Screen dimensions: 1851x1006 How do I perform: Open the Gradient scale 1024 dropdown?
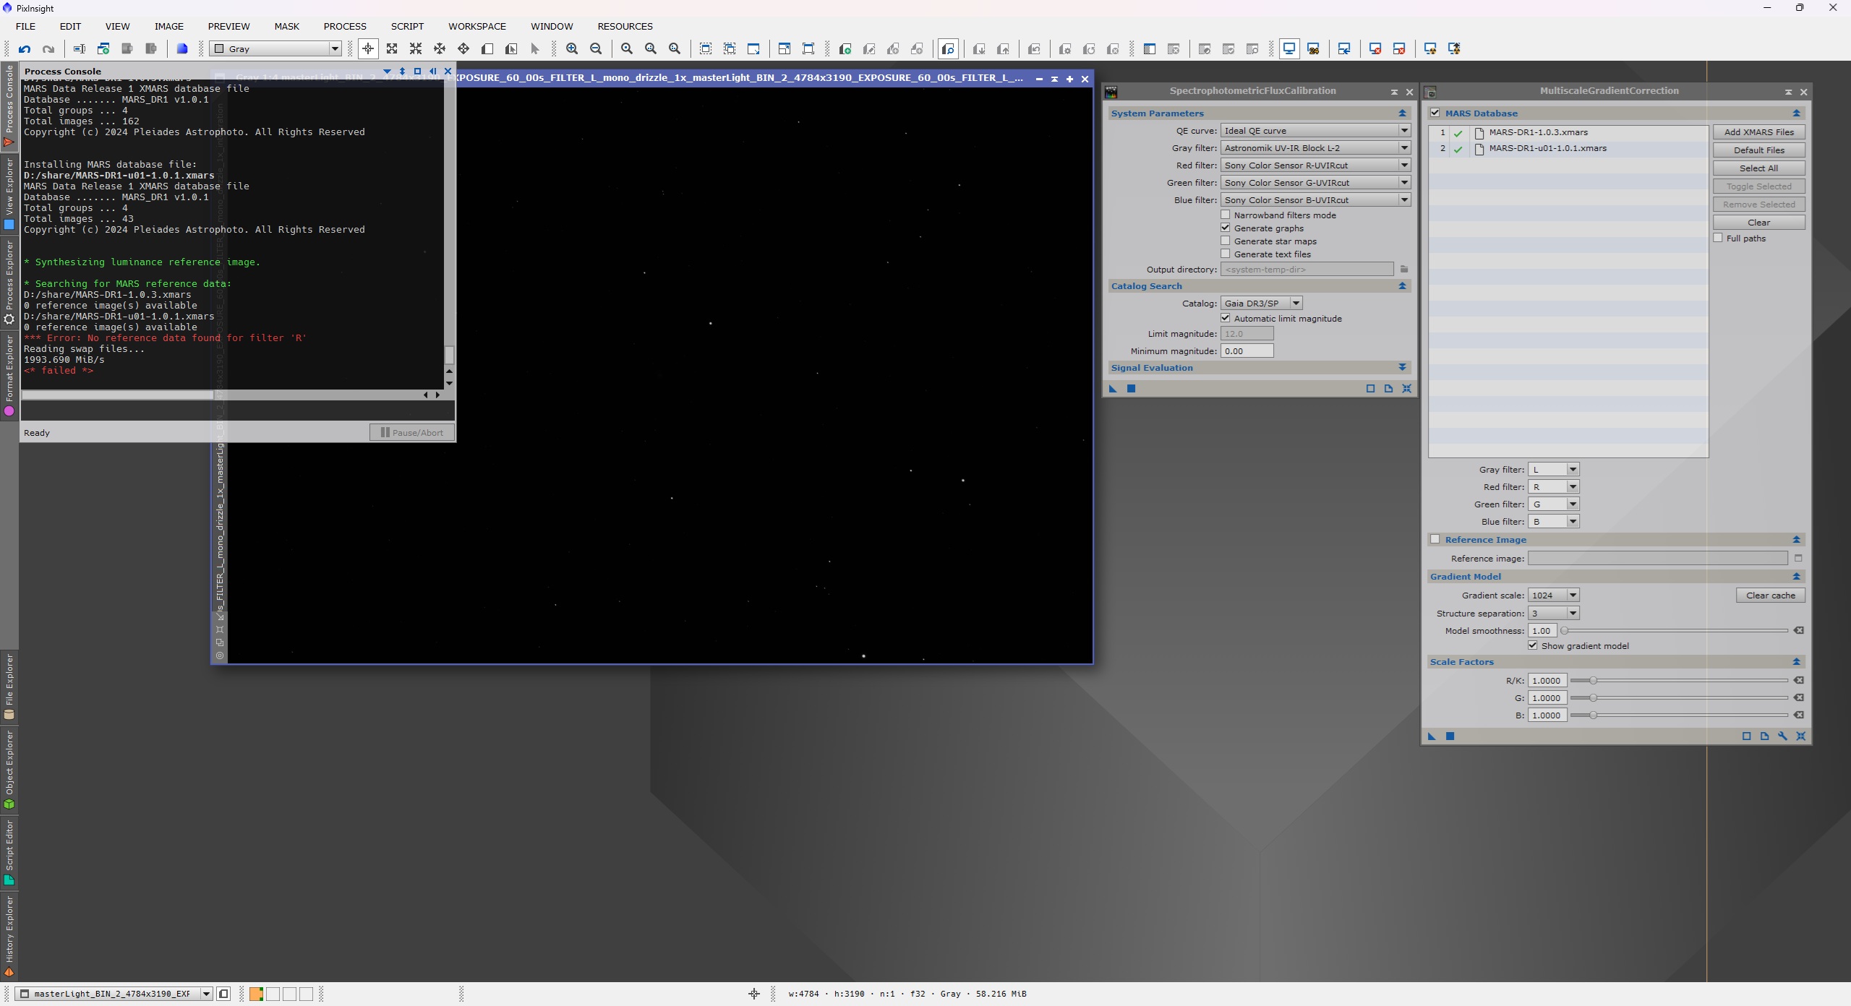pos(1553,596)
